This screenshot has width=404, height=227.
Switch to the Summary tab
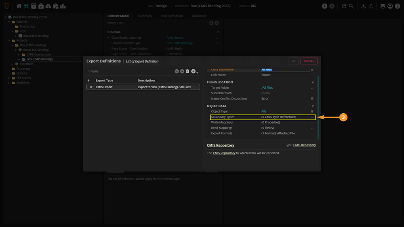pyautogui.click(x=145, y=16)
